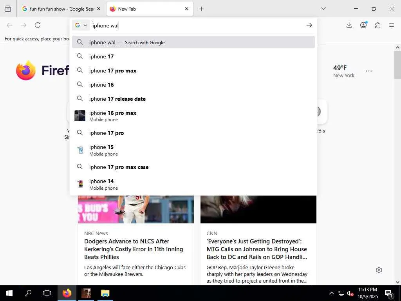Select the 'iphone 17 pro' suggestion

point(193,133)
